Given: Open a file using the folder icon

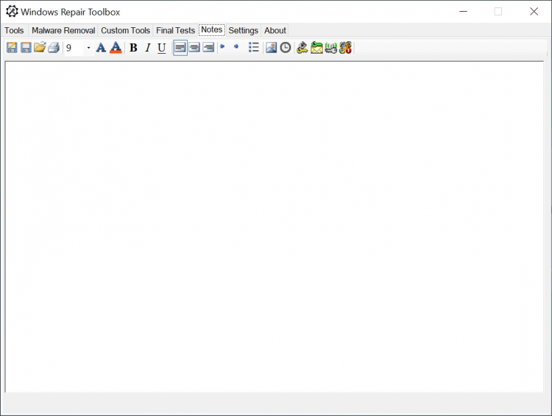Looking at the screenshot, I should (40, 48).
